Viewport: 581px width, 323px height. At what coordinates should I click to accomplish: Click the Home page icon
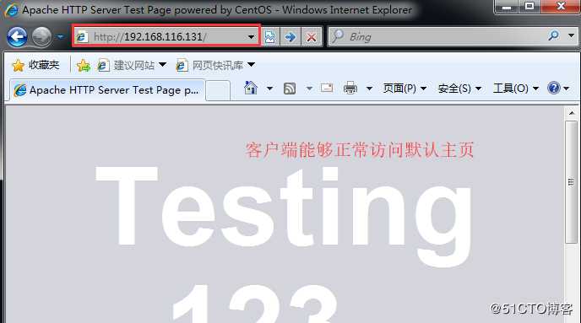(x=251, y=88)
